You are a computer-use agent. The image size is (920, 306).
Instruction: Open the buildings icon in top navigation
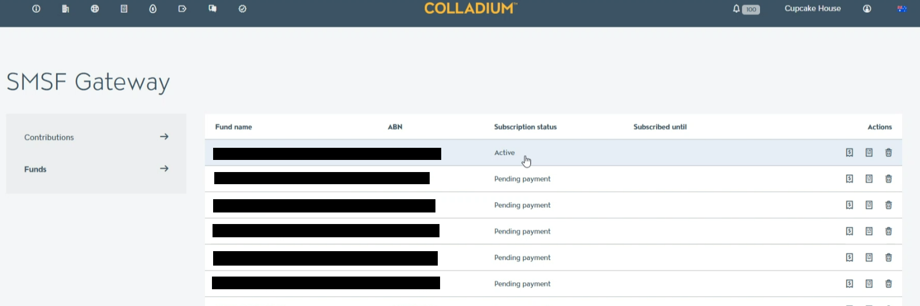click(x=65, y=9)
